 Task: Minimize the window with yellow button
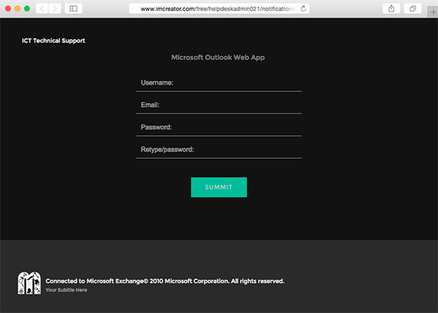point(18,9)
